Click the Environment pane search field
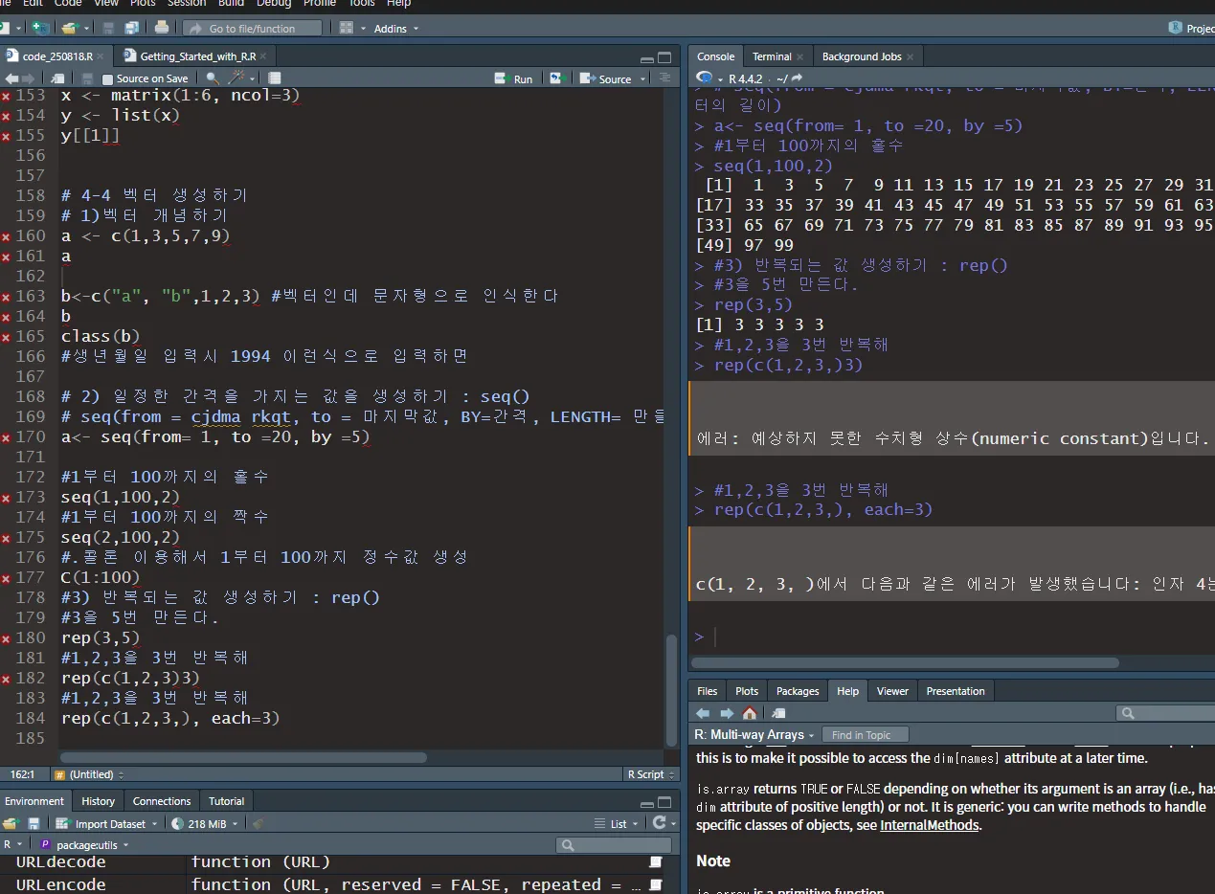 tap(614, 844)
